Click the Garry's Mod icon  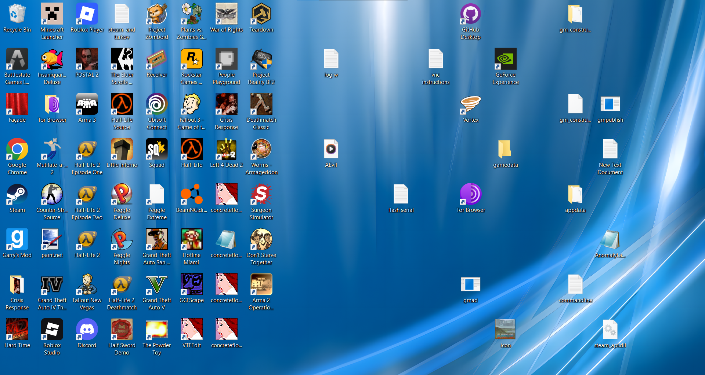17,239
